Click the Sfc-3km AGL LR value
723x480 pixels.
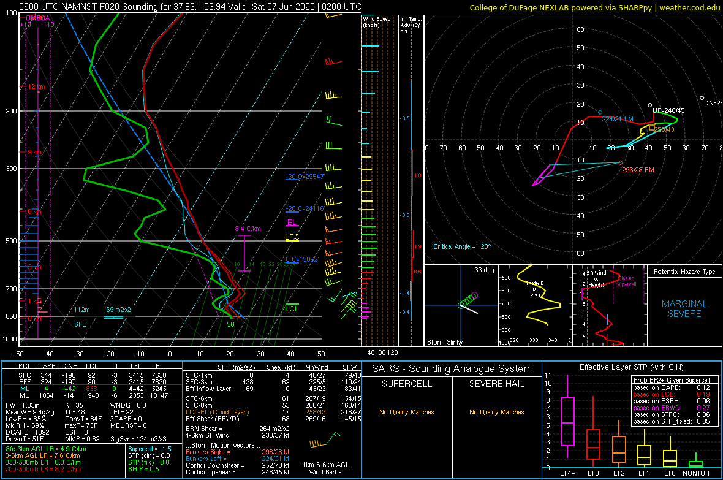click(x=46, y=449)
